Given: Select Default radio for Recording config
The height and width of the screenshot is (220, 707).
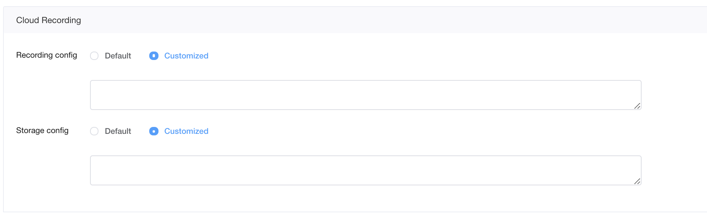Looking at the screenshot, I should [x=94, y=56].
